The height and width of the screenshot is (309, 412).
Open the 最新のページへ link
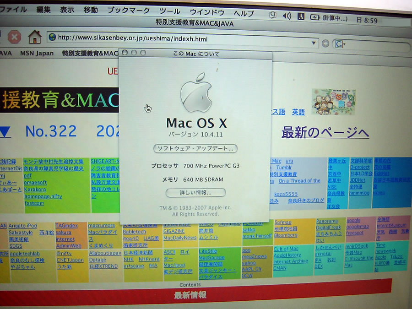[x=325, y=132]
